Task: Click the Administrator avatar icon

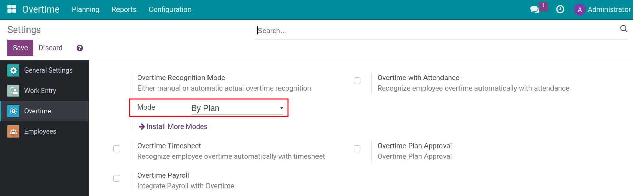Action: [580, 9]
